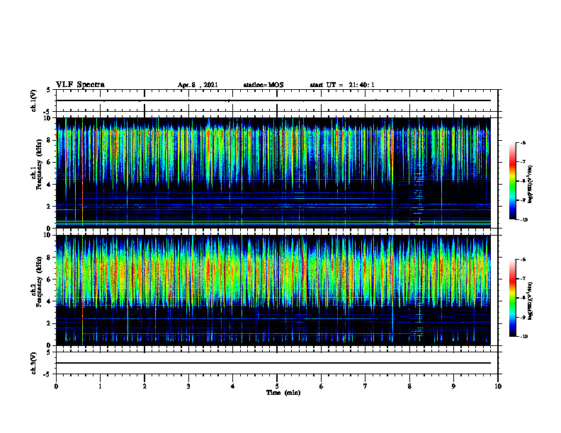Click the "ch.3(V)" axis label

pos(33,363)
